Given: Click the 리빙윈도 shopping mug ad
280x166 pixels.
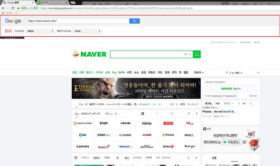Looking at the screenshot, I should [x=231, y=139].
